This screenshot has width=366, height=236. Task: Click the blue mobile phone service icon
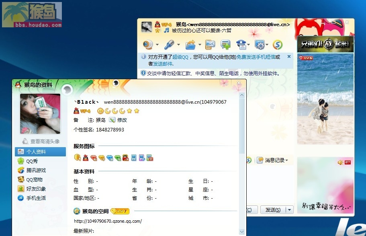pos(134,158)
